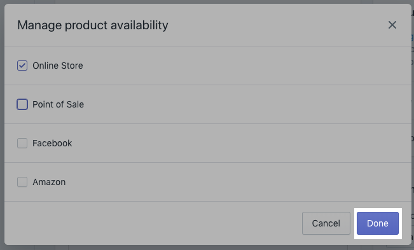Select the Amazon label text
Screen dimensions: 414x250
[49, 182]
